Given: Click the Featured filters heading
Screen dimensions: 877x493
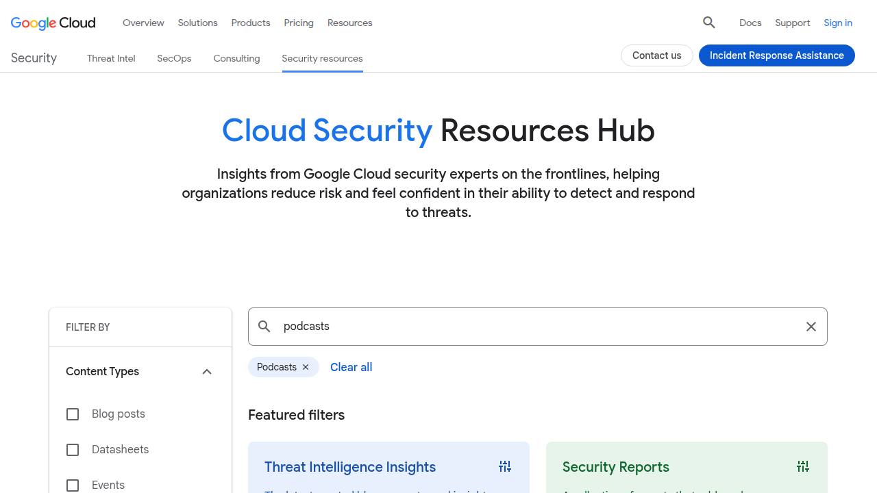Looking at the screenshot, I should point(296,415).
